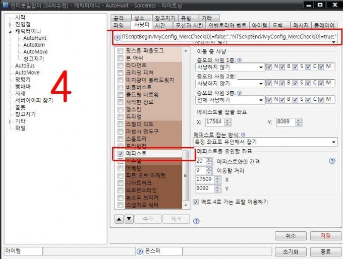
Task: Toggle B checkbox for 증오의 사원 2층
Action: coord(282,83)
